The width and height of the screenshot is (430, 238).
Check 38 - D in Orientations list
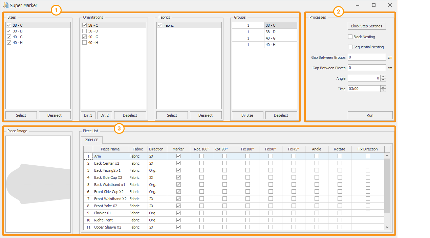(x=85, y=31)
